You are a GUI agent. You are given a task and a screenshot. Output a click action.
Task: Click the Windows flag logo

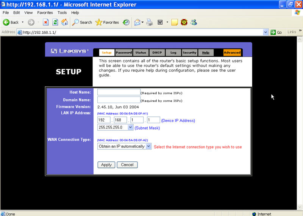tap(297, 13)
